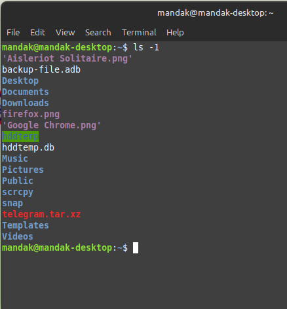Click the firefox.png file name

[x=31, y=115]
